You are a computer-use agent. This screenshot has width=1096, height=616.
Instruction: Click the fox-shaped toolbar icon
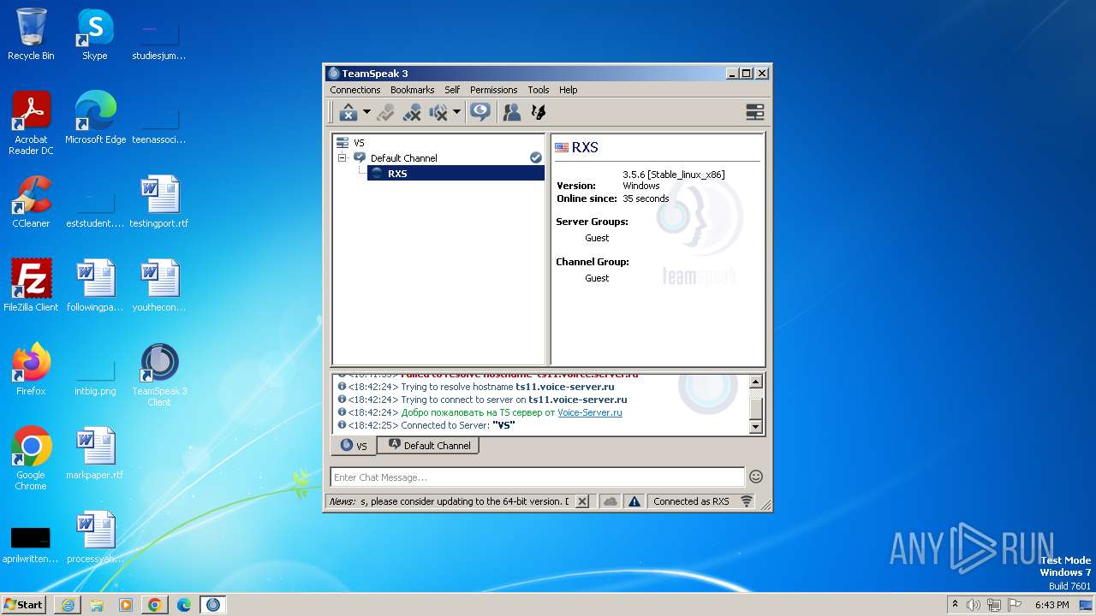pyautogui.click(x=539, y=112)
